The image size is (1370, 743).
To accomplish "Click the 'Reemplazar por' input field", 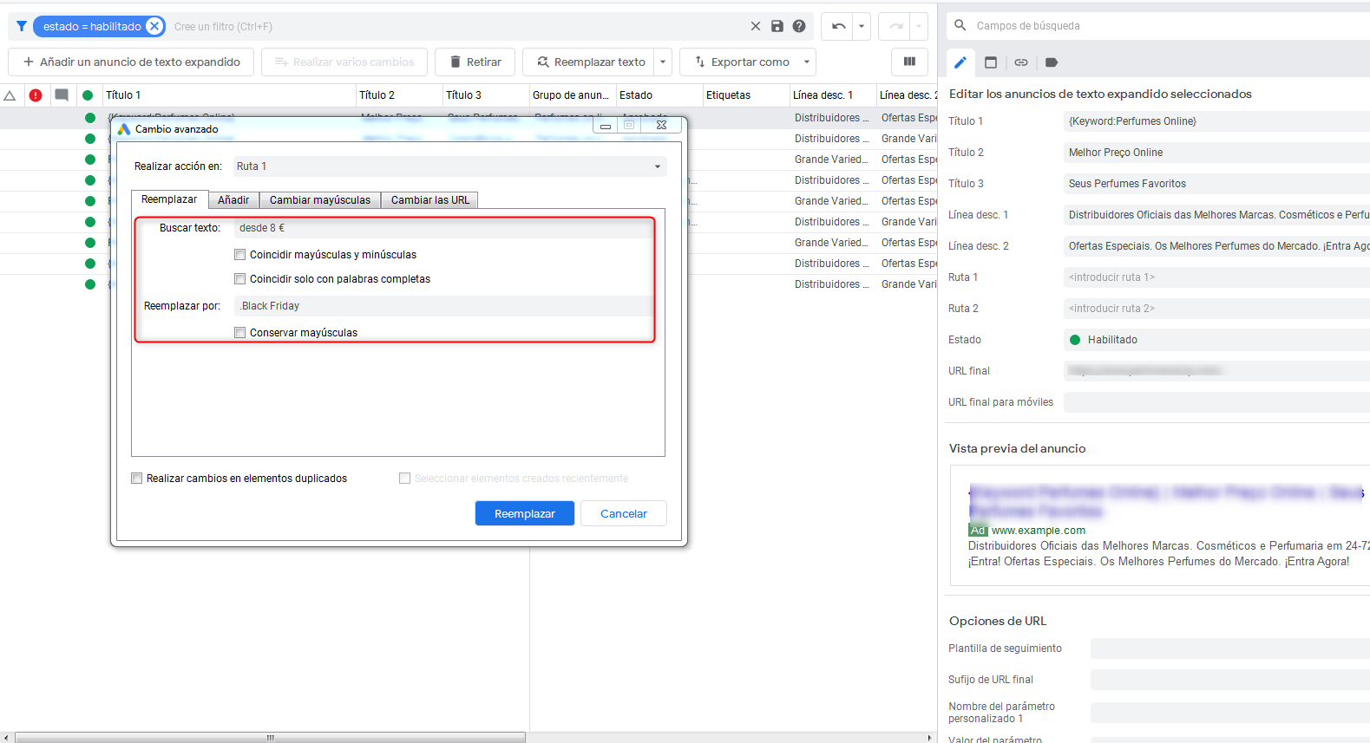I will [442, 306].
